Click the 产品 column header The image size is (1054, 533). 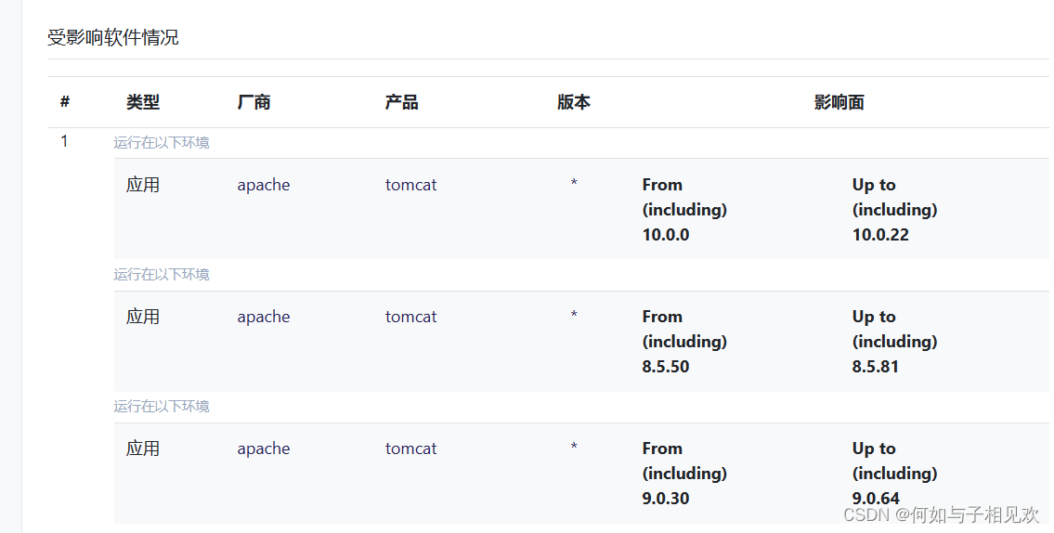[401, 102]
